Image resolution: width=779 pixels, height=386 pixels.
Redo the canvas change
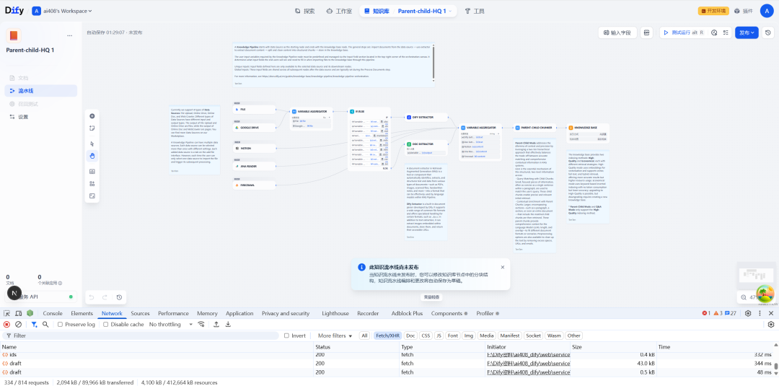(105, 297)
